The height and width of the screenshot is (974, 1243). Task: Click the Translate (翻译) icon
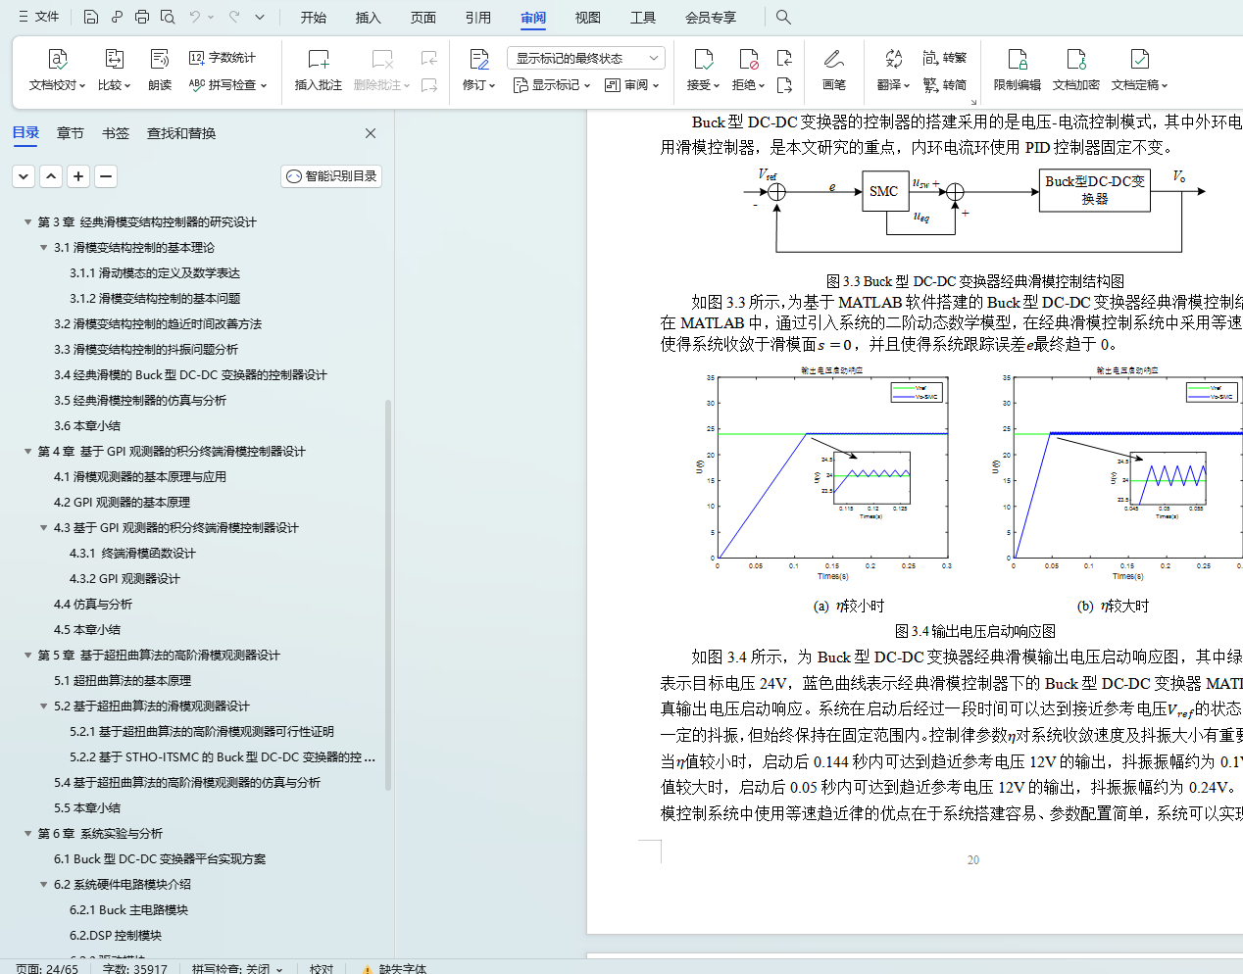click(893, 59)
